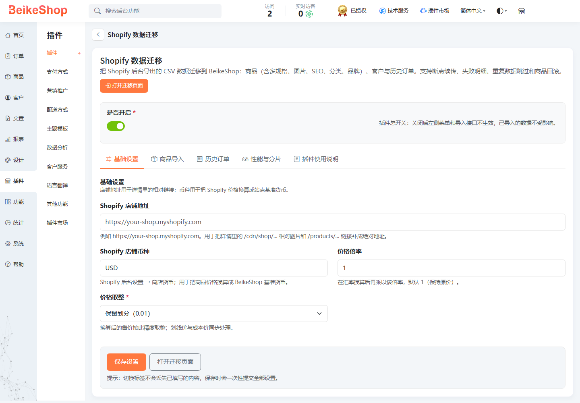580x403 pixels.
Task: Switch to the 基础设置 tab
Action: tap(122, 159)
